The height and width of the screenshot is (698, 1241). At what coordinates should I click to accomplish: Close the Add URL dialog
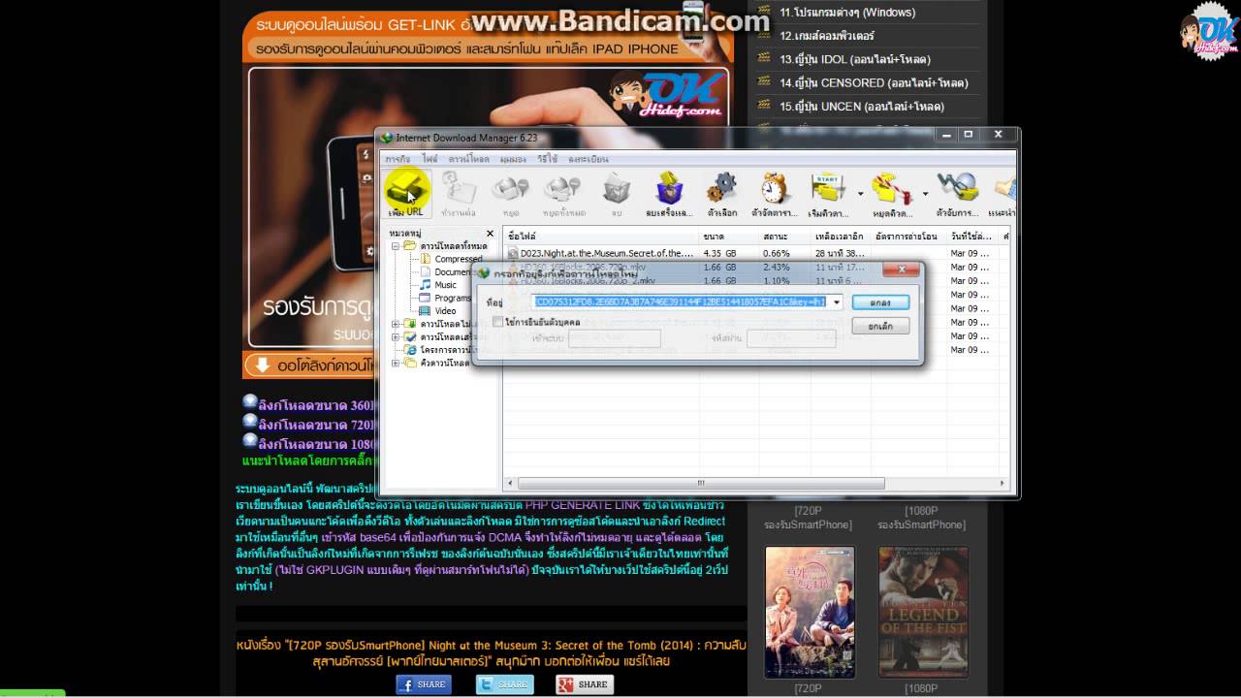[902, 270]
